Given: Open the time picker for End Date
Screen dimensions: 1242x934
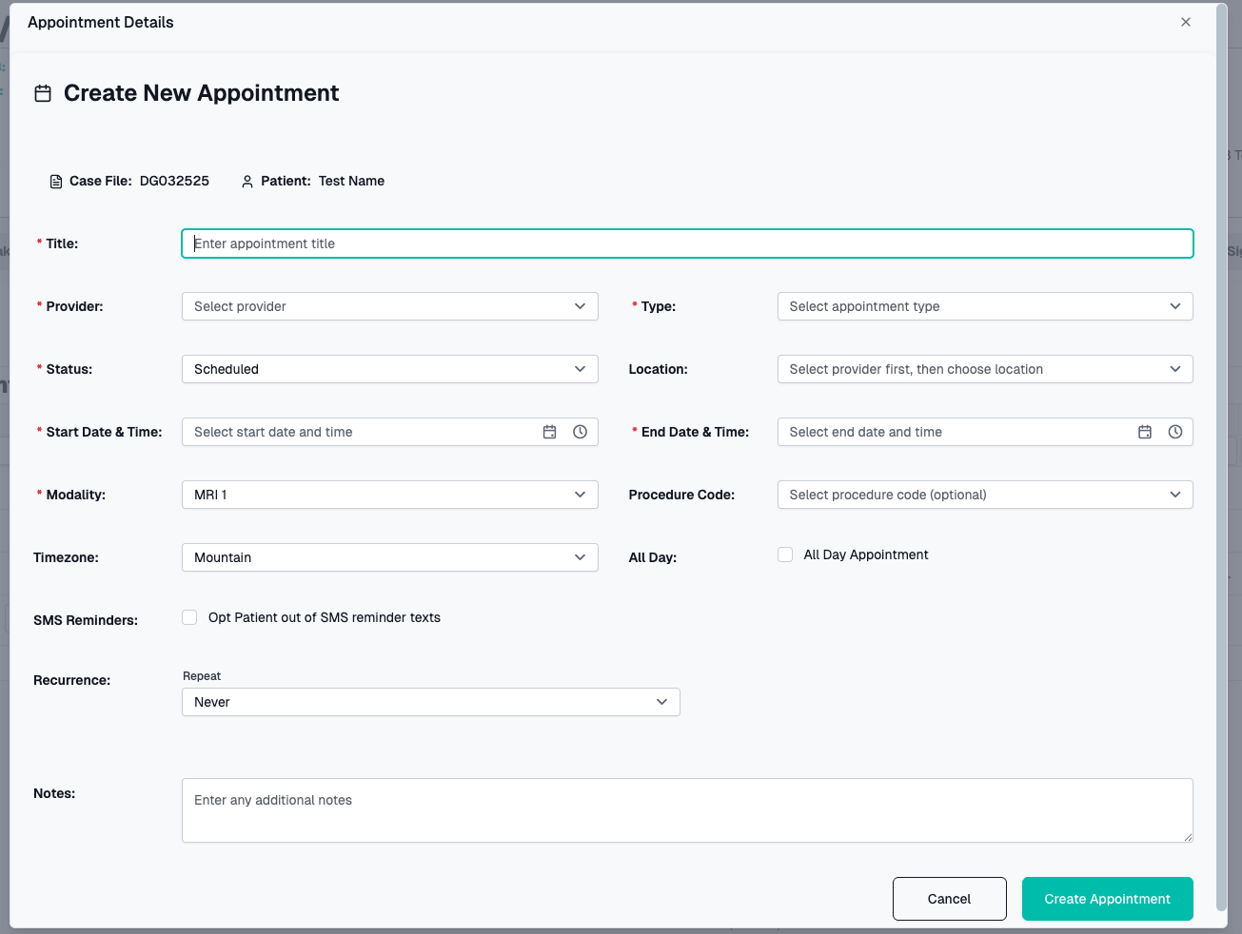Looking at the screenshot, I should pyautogui.click(x=1175, y=431).
